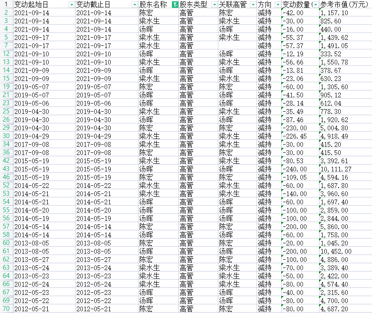Click the empty 关联高管 cell in row 7
The width and height of the screenshot is (372, 313).
237,45
